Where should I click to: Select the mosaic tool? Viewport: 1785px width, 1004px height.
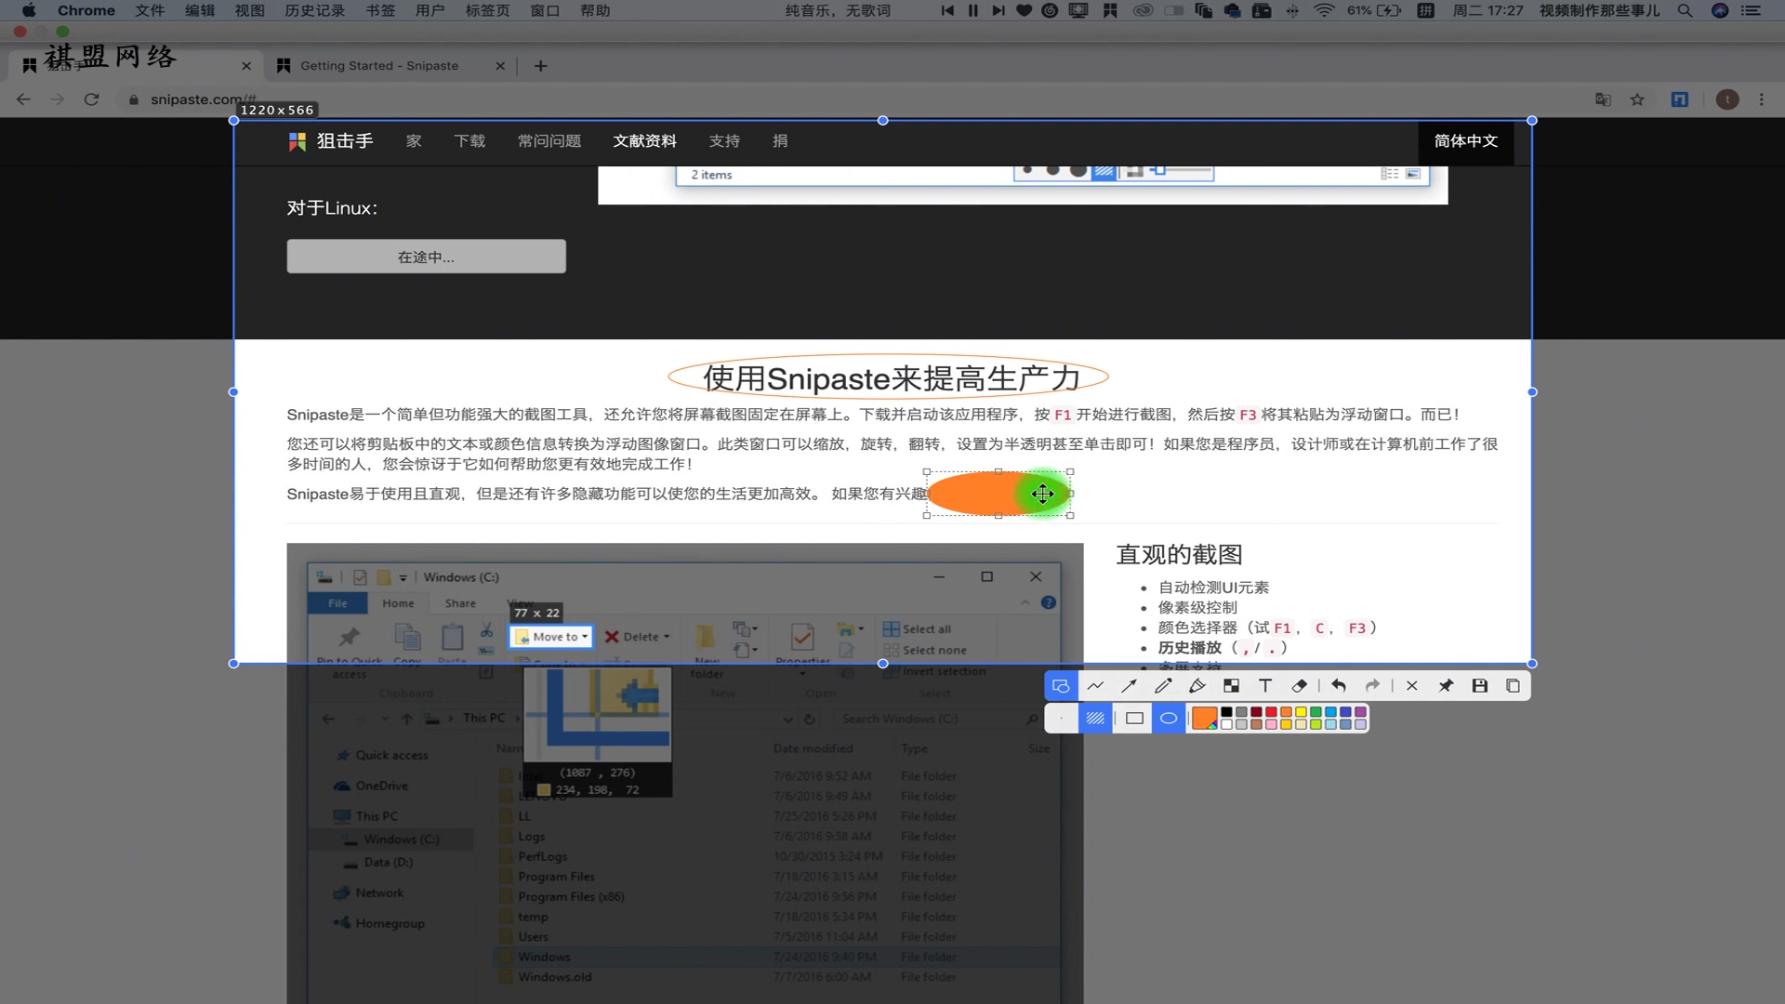point(1231,686)
